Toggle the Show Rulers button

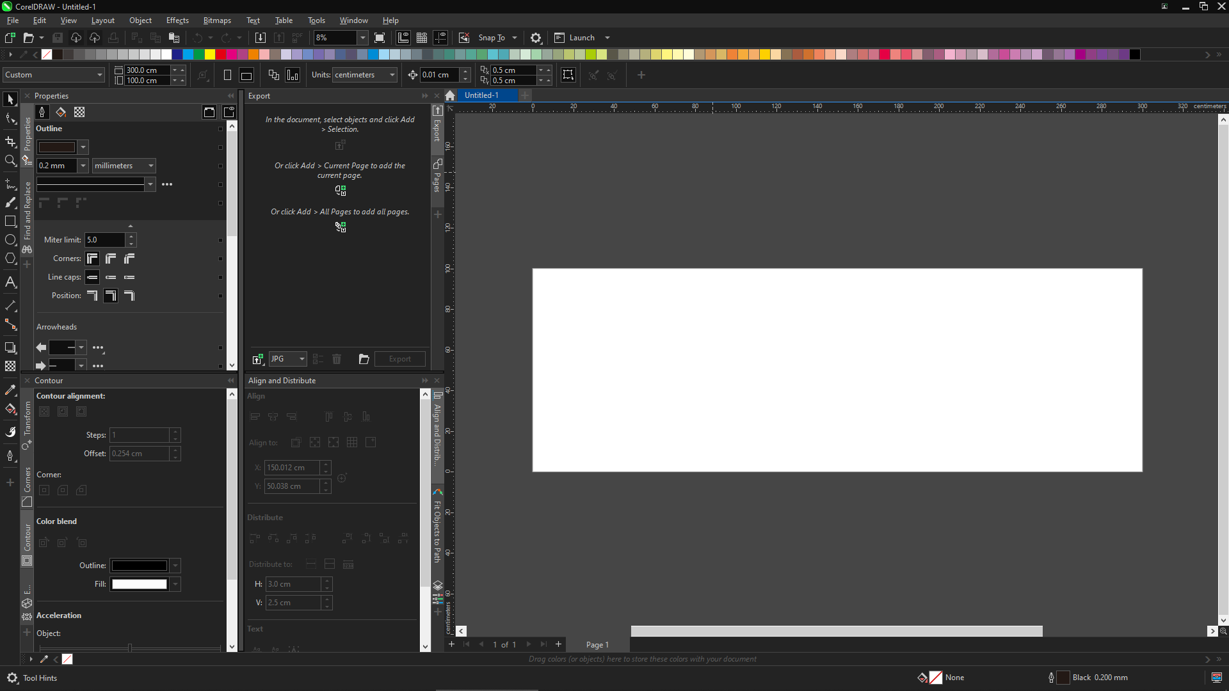pos(403,38)
